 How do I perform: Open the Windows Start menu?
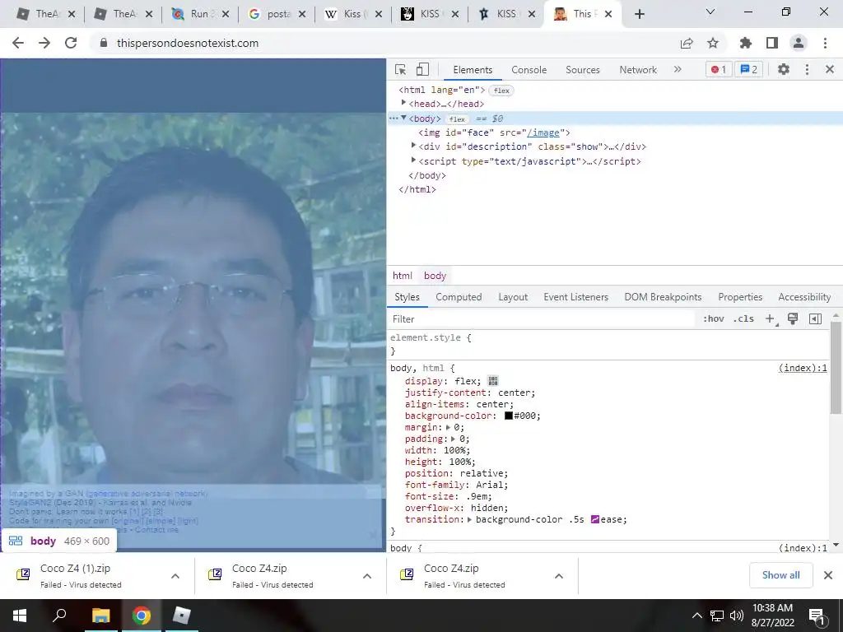pyautogui.click(x=20, y=616)
